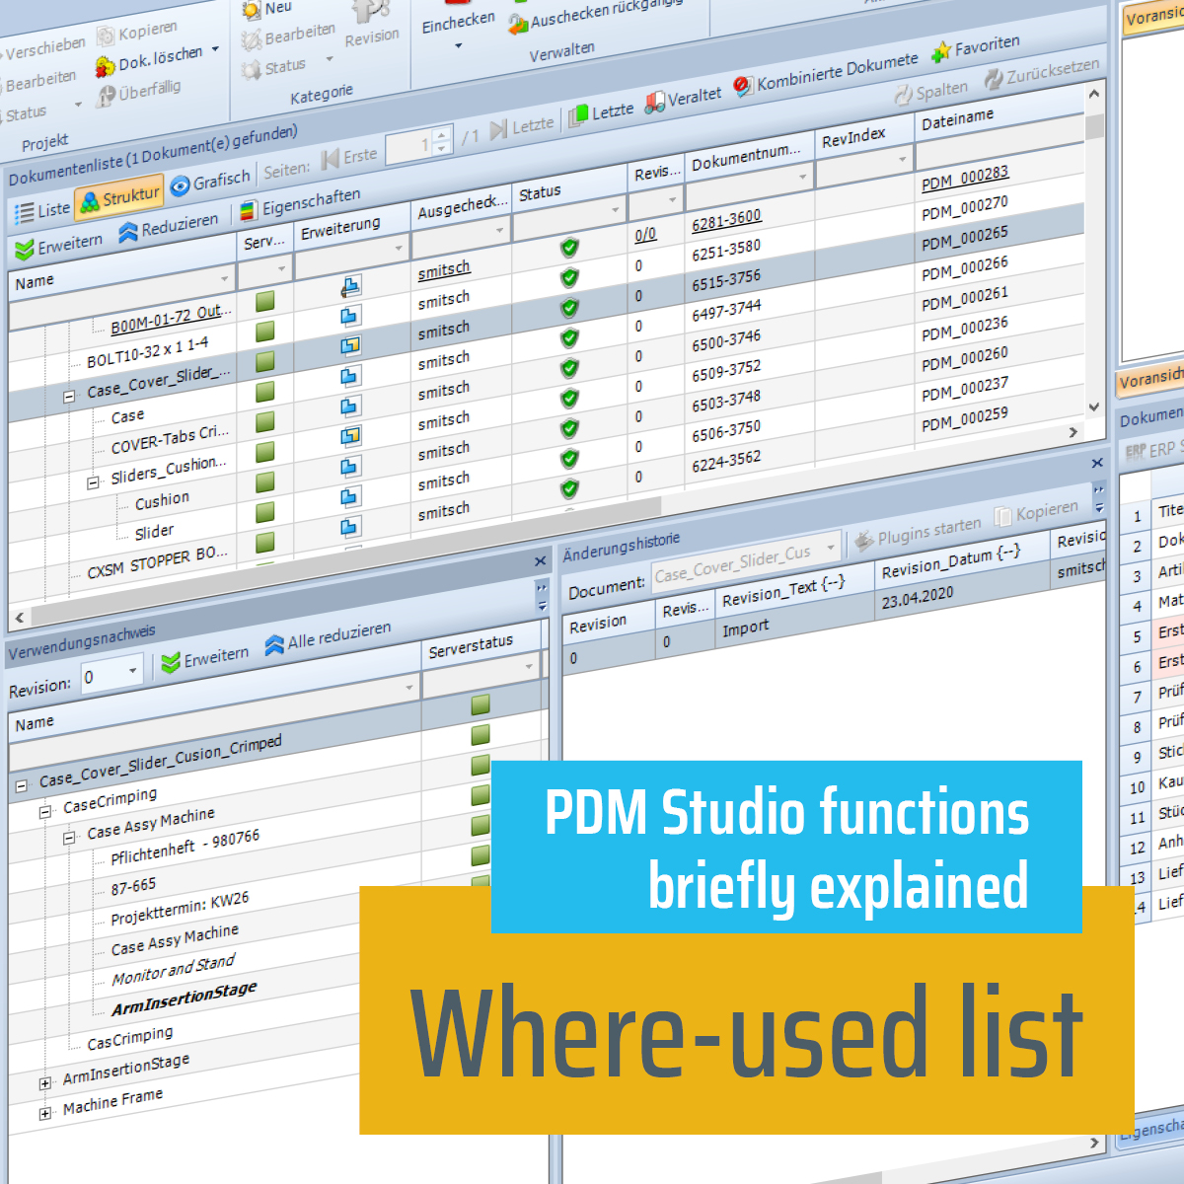Screen dimensions: 1184x1184
Task: Select the BOLT10-32 x 1 1-4 row
Action: (x=147, y=351)
